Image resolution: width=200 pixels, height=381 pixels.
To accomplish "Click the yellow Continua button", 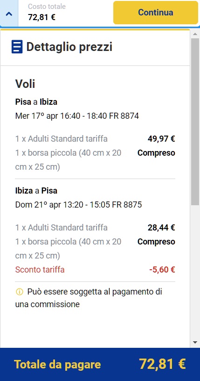I will [156, 13].
